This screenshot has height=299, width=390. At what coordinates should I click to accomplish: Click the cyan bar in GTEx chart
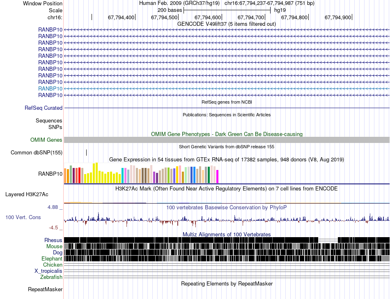coord(123,176)
